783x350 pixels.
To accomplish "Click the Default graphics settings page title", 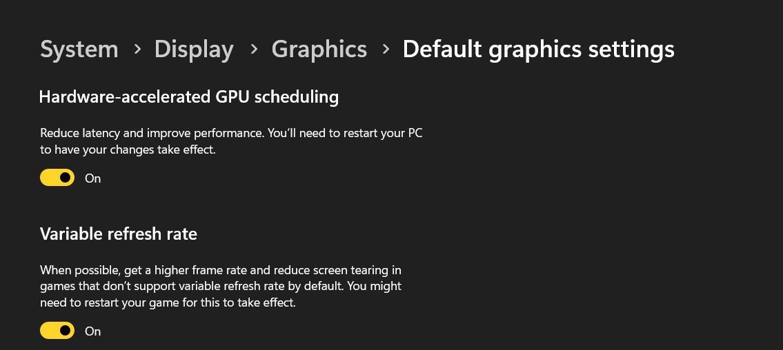I will point(538,50).
